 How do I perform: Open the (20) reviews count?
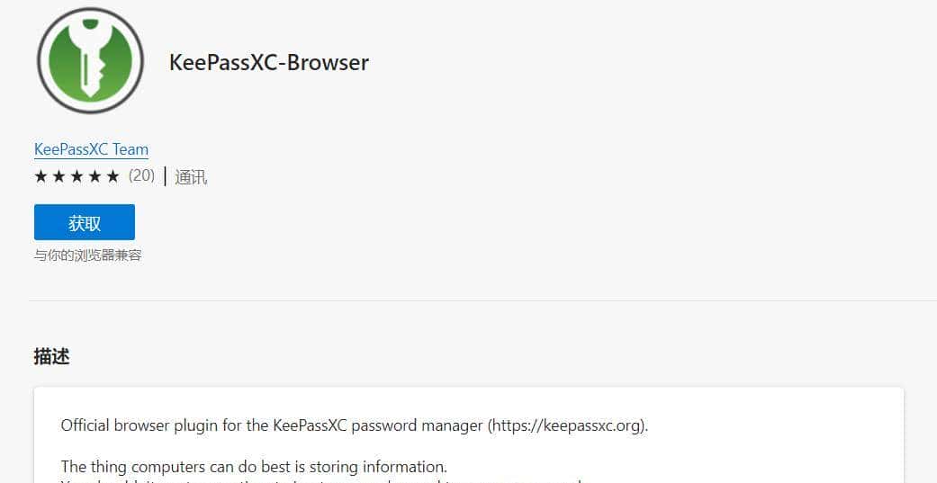141,176
